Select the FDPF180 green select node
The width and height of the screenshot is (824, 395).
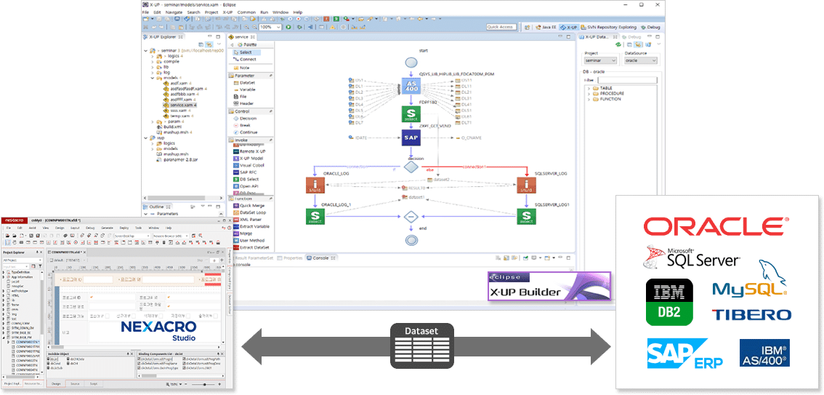[x=411, y=114]
